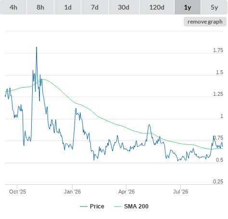Click the 1.5 y-axis value label
Image resolution: width=228 pixels, height=219 pixels.
click(219, 72)
